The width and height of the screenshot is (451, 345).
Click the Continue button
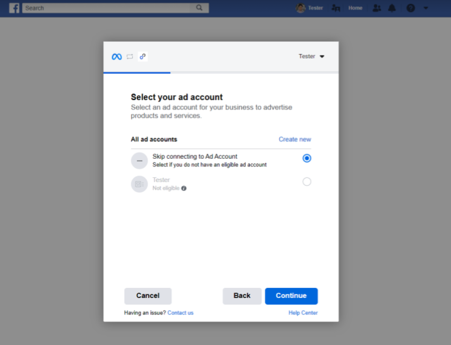click(291, 296)
